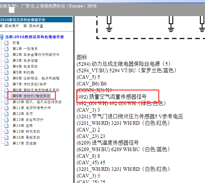
Task: Click the line (CAV_8) 8
Action: (88, 156)
